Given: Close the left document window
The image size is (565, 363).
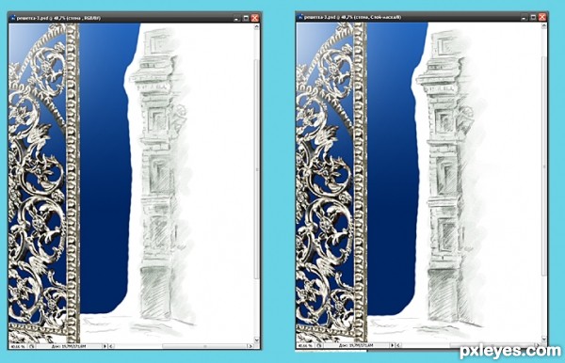Looking at the screenshot, I should point(255,18).
